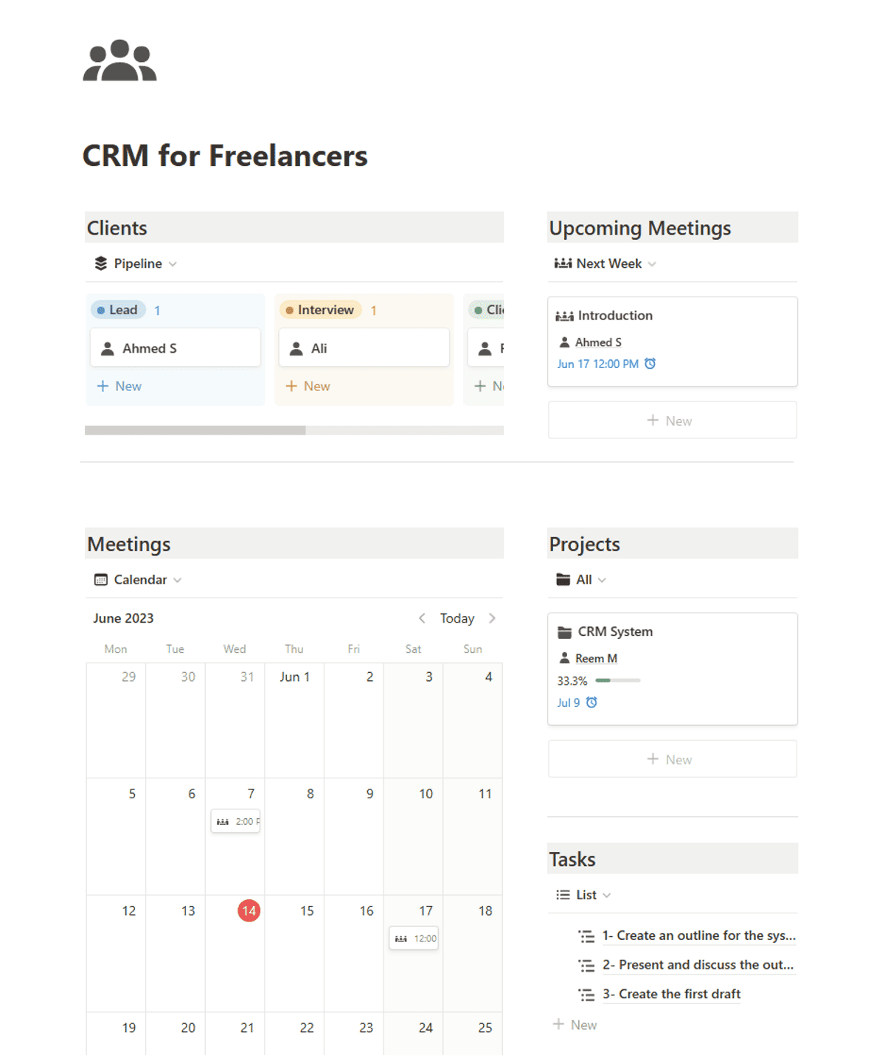Open the Reem M person link
The height and width of the screenshot is (1055, 885).
point(596,658)
